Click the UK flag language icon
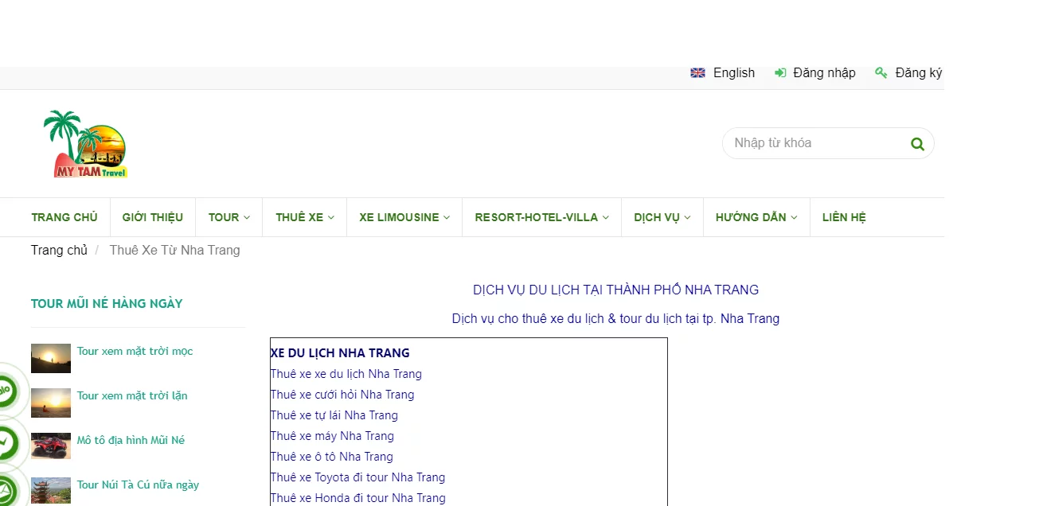 pos(697,73)
